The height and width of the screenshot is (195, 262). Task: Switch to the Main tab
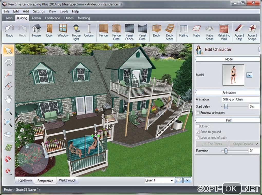coord(9,18)
